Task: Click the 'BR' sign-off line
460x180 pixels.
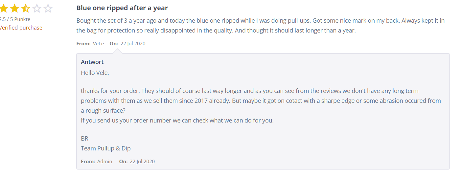Action: coord(85,139)
